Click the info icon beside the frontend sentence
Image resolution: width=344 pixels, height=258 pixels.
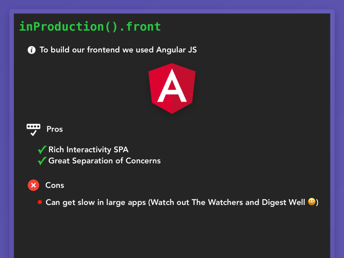point(32,50)
